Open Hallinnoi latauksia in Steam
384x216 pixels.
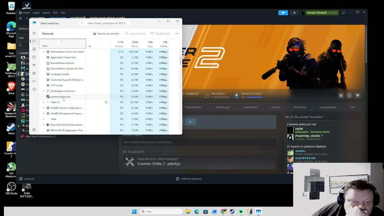pyautogui.click(x=189, y=179)
